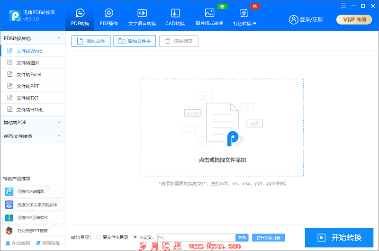Switch to the PDF操作 tab
The height and width of the screenshot is (251, 379).
point(109,17)
